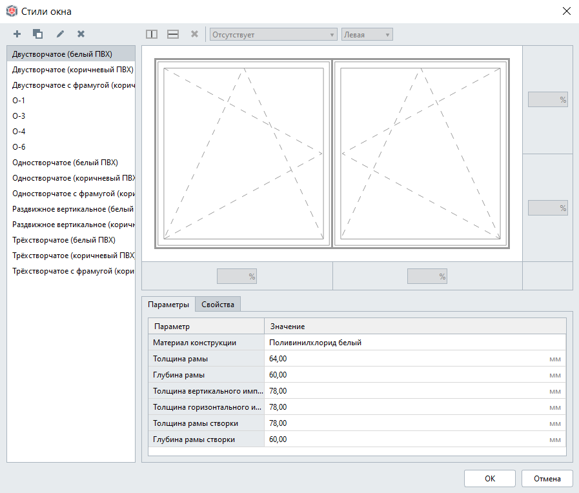
Task: Click the left pane in window preview
Action: [x=243, y=154]
